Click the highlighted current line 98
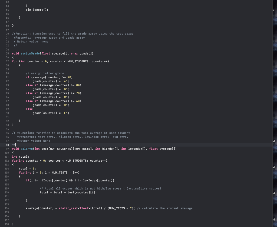 [81, 145]
